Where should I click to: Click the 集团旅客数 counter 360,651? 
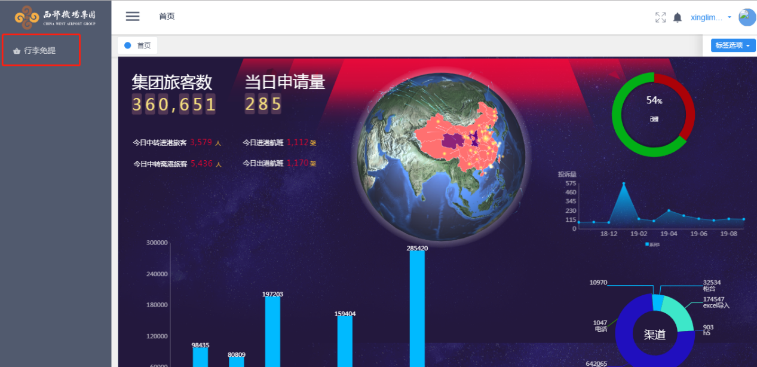pyautogui.click(x=173, y=105)
